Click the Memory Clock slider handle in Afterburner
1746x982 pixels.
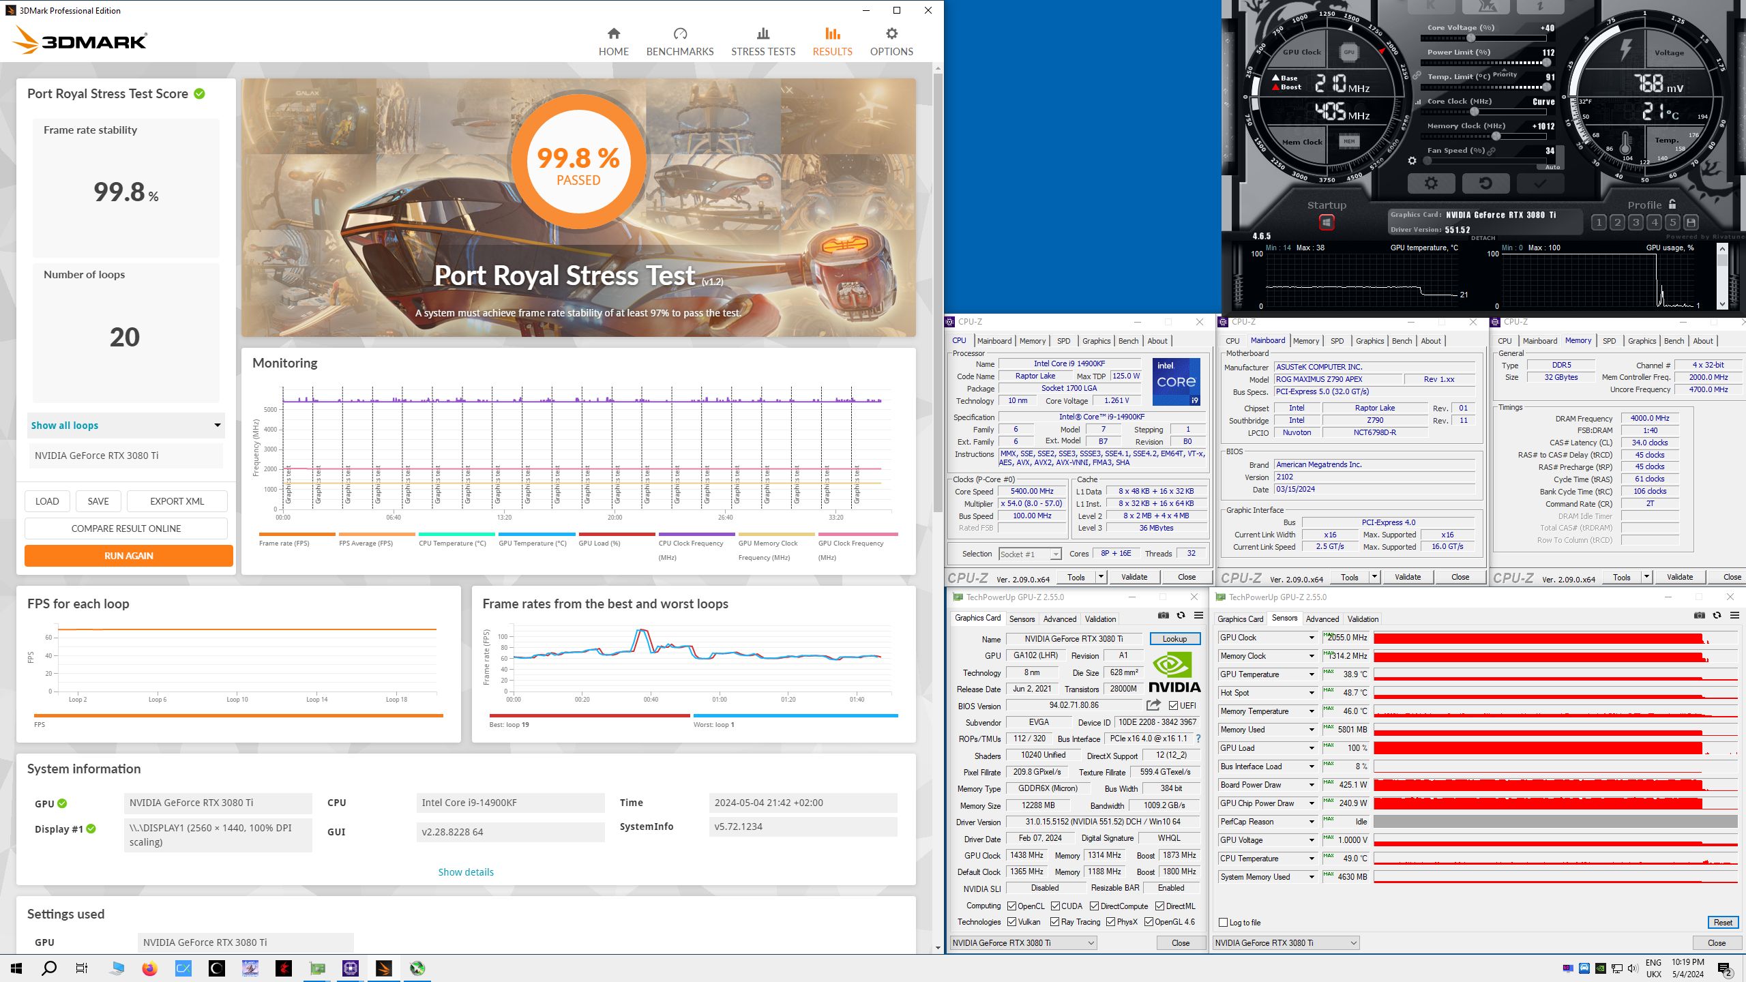coord(1496,136)
